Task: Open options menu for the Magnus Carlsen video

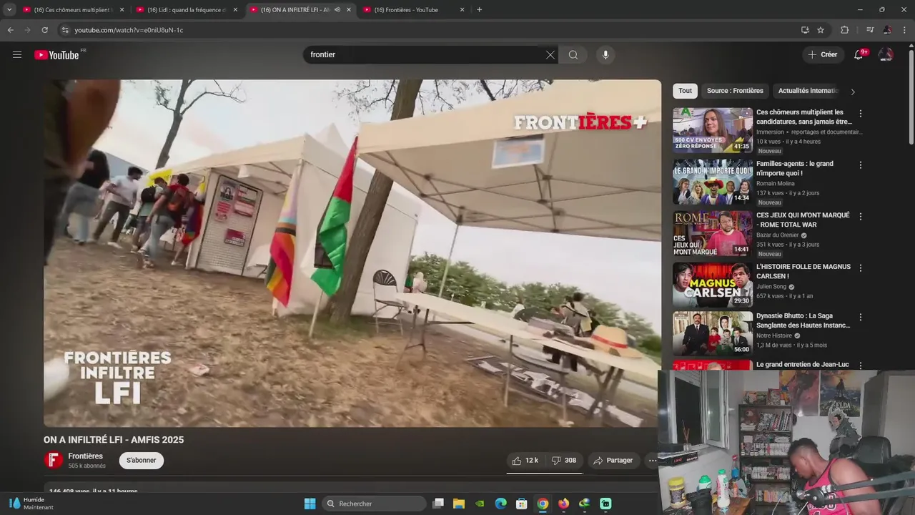Action: [861, 268]
